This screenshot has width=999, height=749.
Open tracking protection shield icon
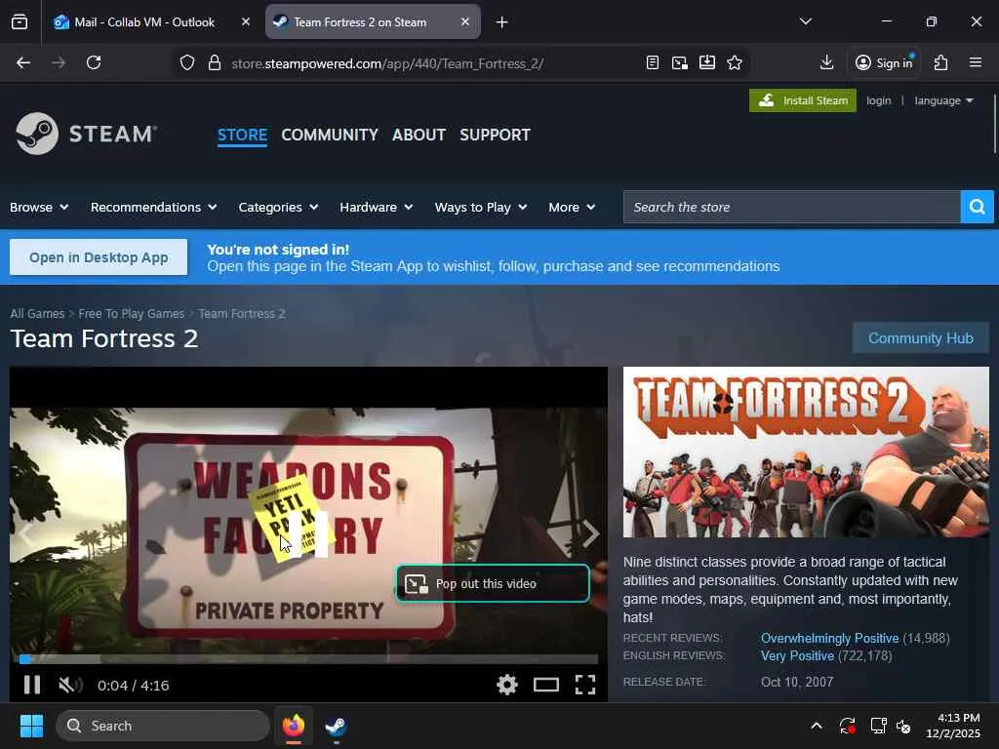[186, 62]
